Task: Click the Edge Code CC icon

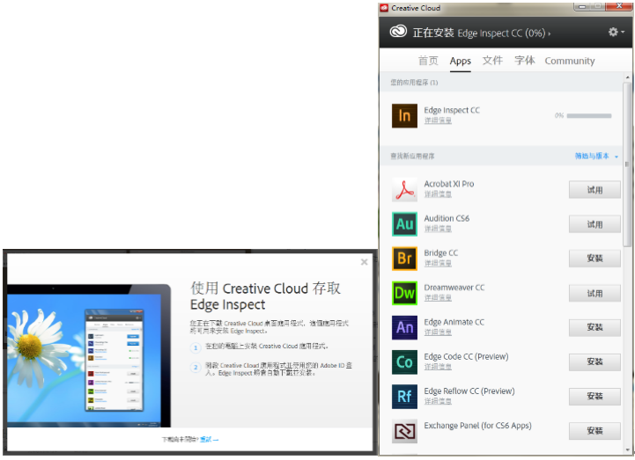Action: pos(404,361)
